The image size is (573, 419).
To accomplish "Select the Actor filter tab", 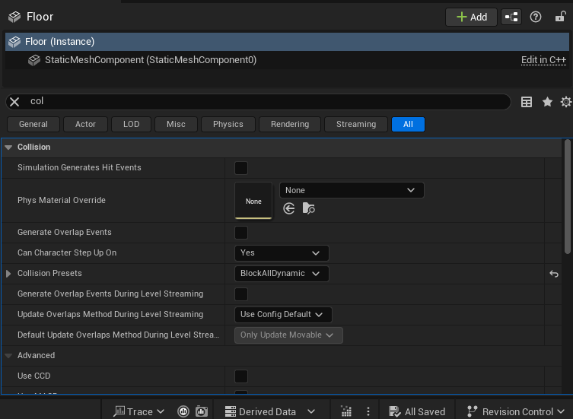I will click(85, 124).
